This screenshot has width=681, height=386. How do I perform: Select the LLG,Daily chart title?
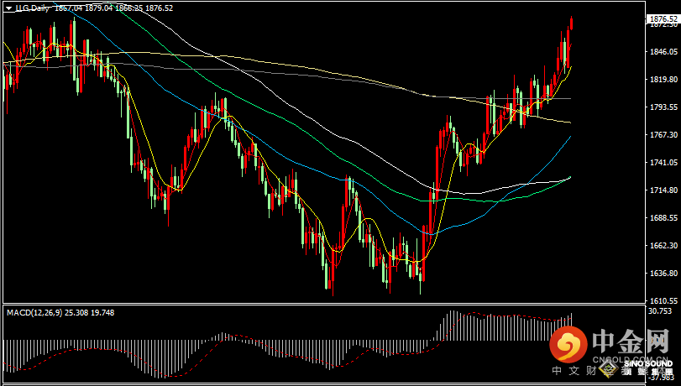pos(31,8)
